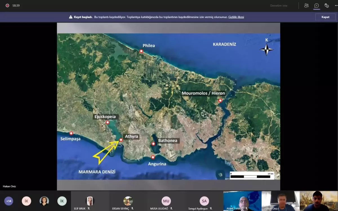Show the +14 additional participants
338x211 pixels.
pyautogui.click(x=9, y=201)
